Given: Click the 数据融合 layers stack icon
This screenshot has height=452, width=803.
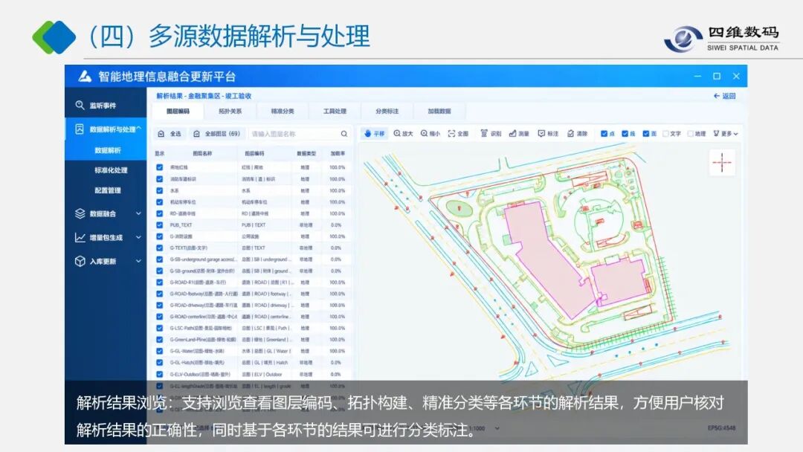Looking at the screenshot, I should [80, 213].
